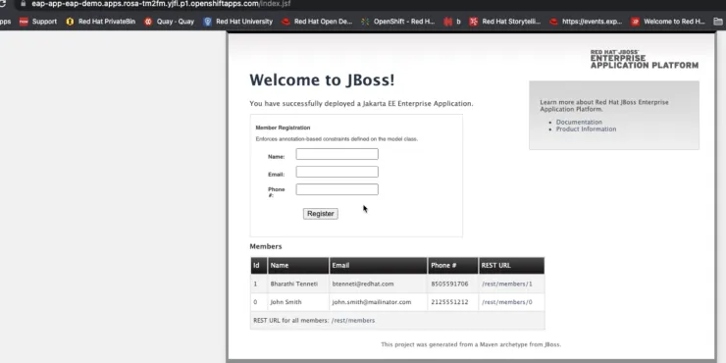The image size is (726, 363).
Task: Open the /rest/members/0 REST URL
Action: tap(507, 302)
